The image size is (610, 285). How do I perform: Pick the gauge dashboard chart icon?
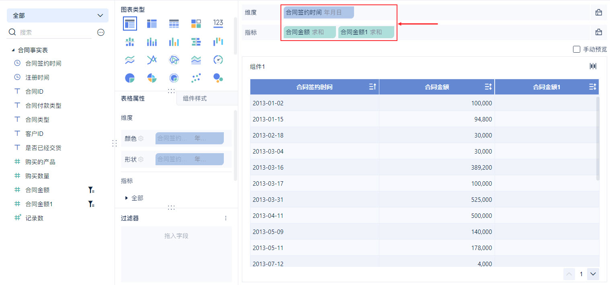(218, 60)
